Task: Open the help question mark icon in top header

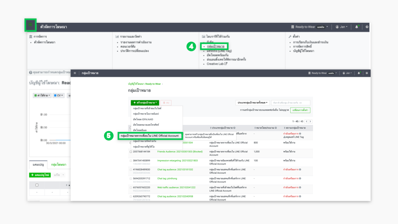Action: point(367,27)
